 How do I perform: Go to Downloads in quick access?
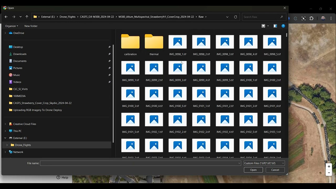click(x=20, y=54)
